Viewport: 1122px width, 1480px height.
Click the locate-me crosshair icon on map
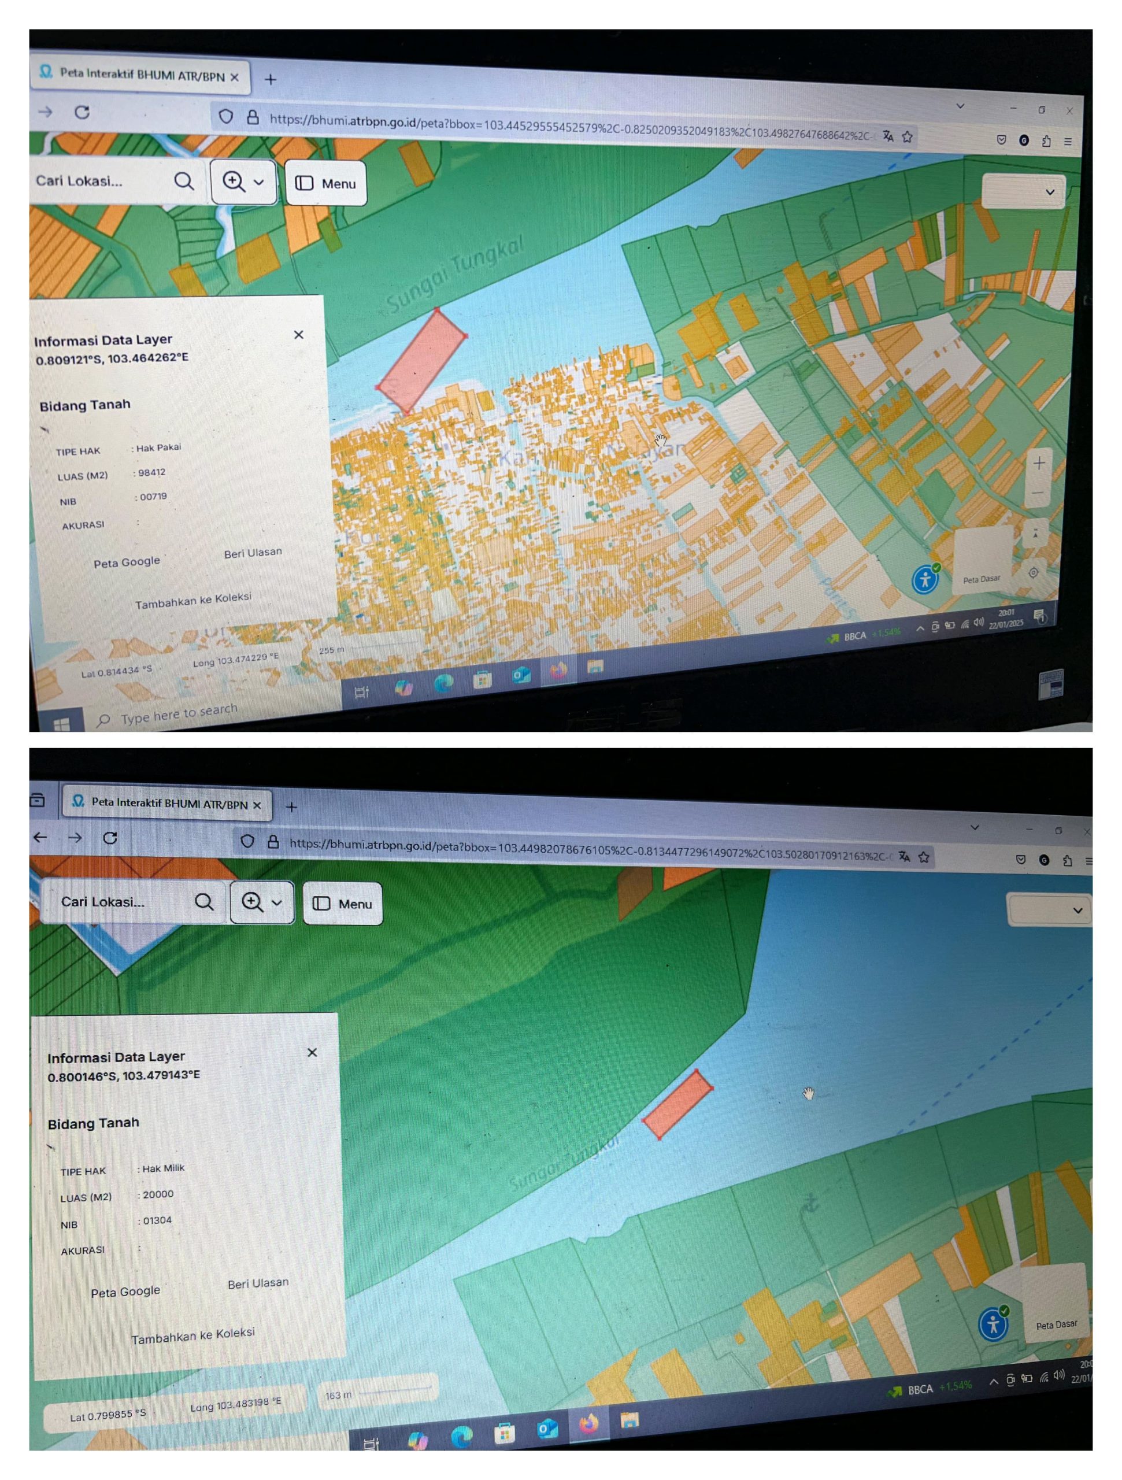tap(1033, 573)
